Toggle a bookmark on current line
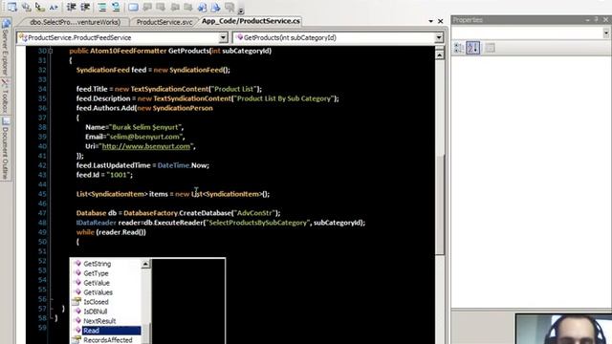Viewport: 612px width, 344px height. pos(133,7)
